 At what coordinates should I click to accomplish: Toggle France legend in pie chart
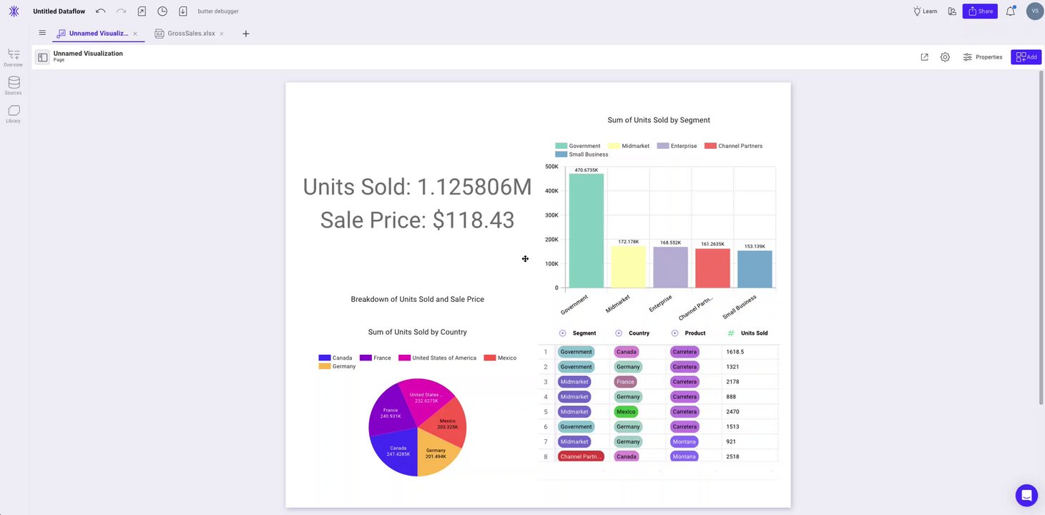click(376, 358)
